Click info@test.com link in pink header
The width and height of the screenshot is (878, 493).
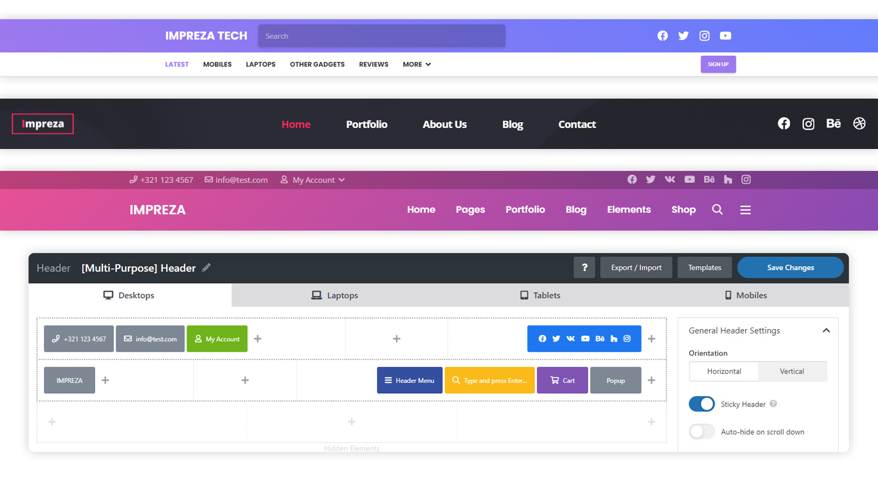(236, 180)
